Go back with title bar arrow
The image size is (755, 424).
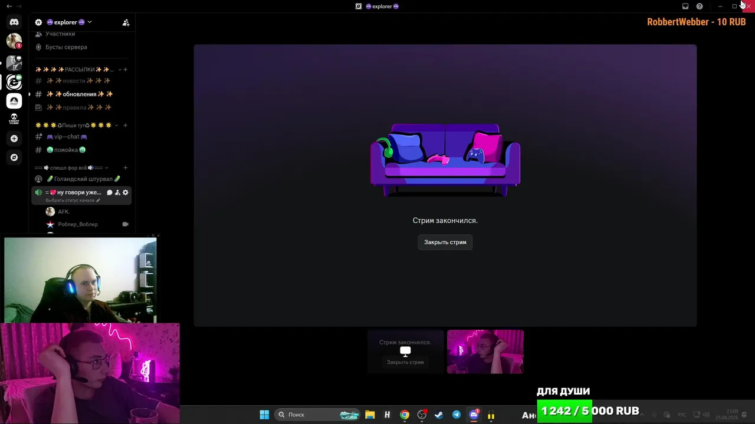coord(9,6)
